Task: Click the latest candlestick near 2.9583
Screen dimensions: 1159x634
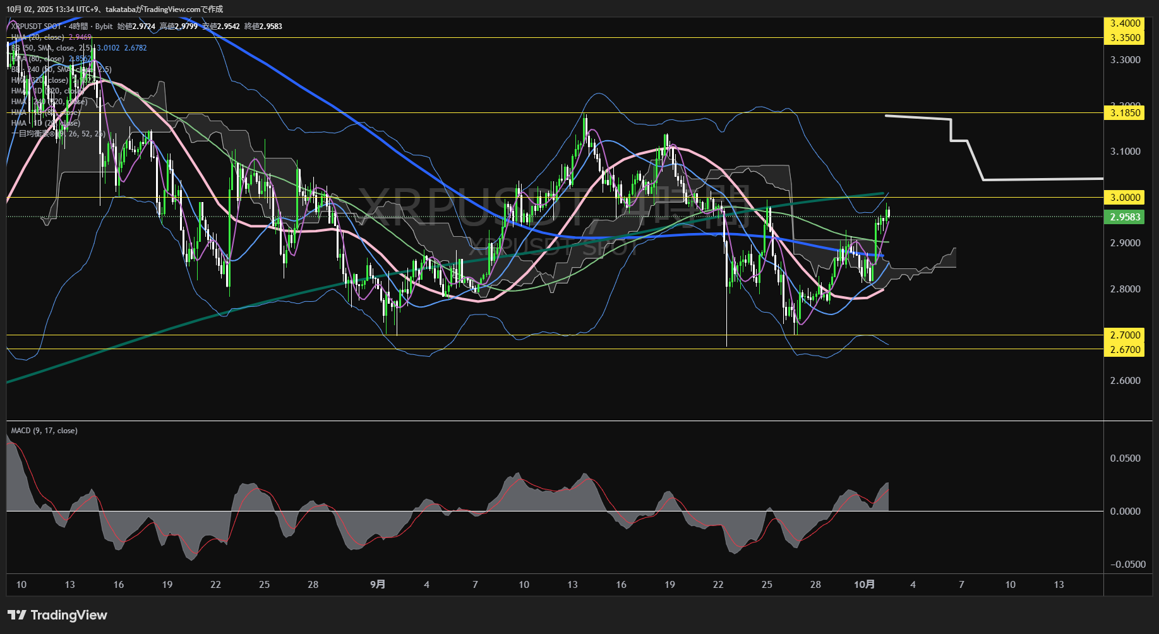Action: coord(888,213)
